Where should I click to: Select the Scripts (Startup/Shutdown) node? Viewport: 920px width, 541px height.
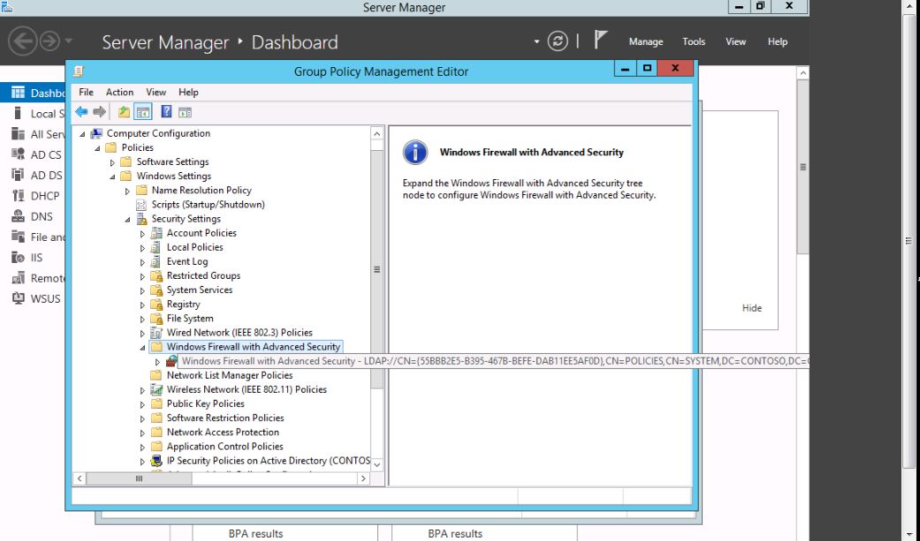(208, 204)
